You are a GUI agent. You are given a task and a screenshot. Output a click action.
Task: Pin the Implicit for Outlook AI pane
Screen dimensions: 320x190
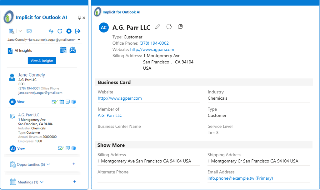[x=79, y=18]
